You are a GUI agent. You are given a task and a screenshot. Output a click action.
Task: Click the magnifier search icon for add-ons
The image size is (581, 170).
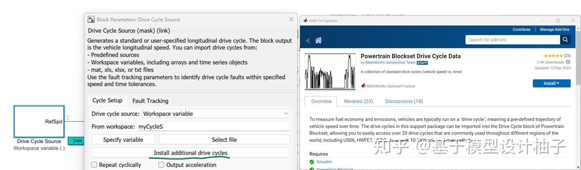coord(565,39)
